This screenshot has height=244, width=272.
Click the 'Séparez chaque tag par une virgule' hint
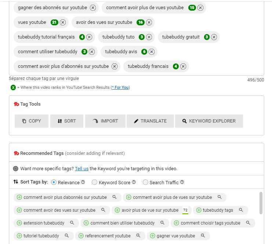click(x=44, y=79)
